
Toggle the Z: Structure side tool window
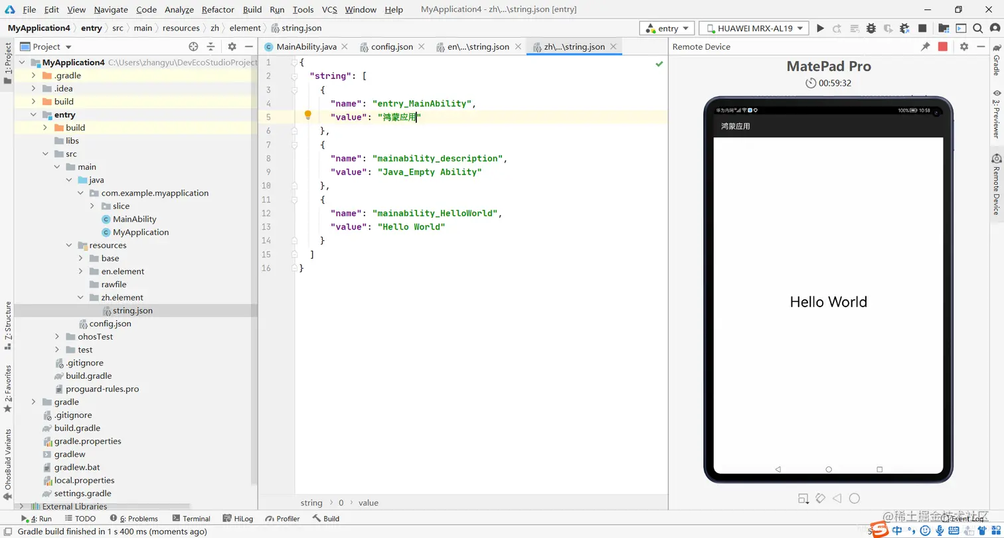tap(7, 325)
